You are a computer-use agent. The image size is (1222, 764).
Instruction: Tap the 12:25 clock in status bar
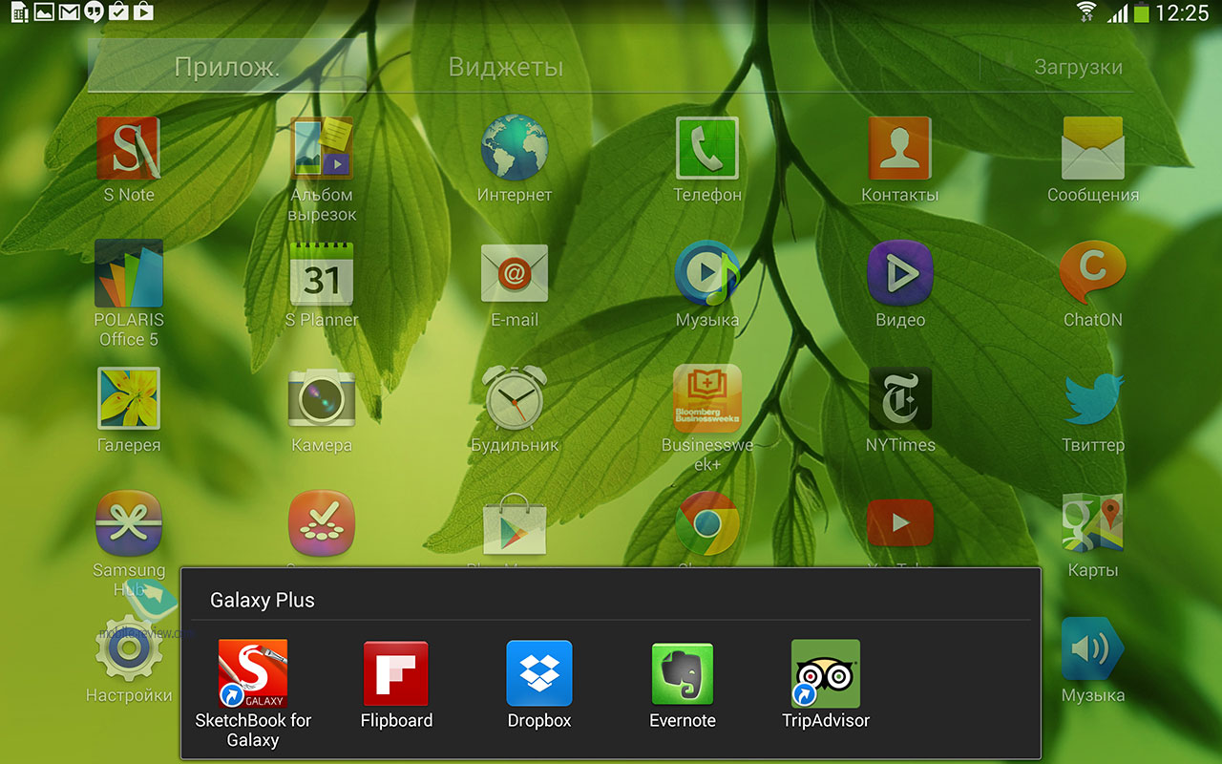(x=1183, y=13)
